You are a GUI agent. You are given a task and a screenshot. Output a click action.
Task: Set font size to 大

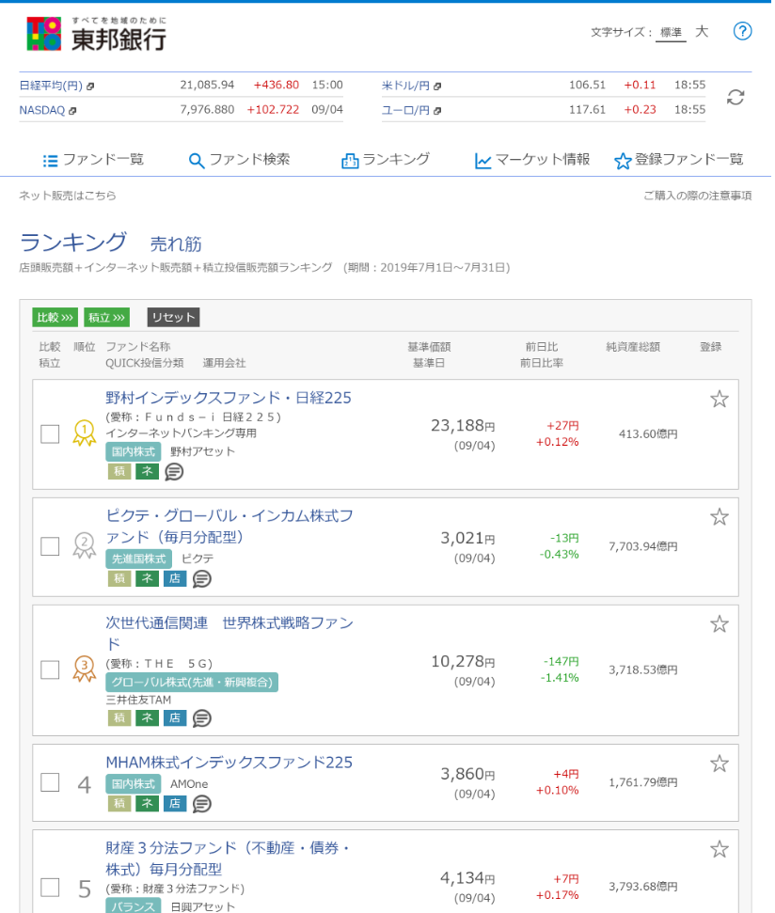pyautogui.click(x=702, y=31)
